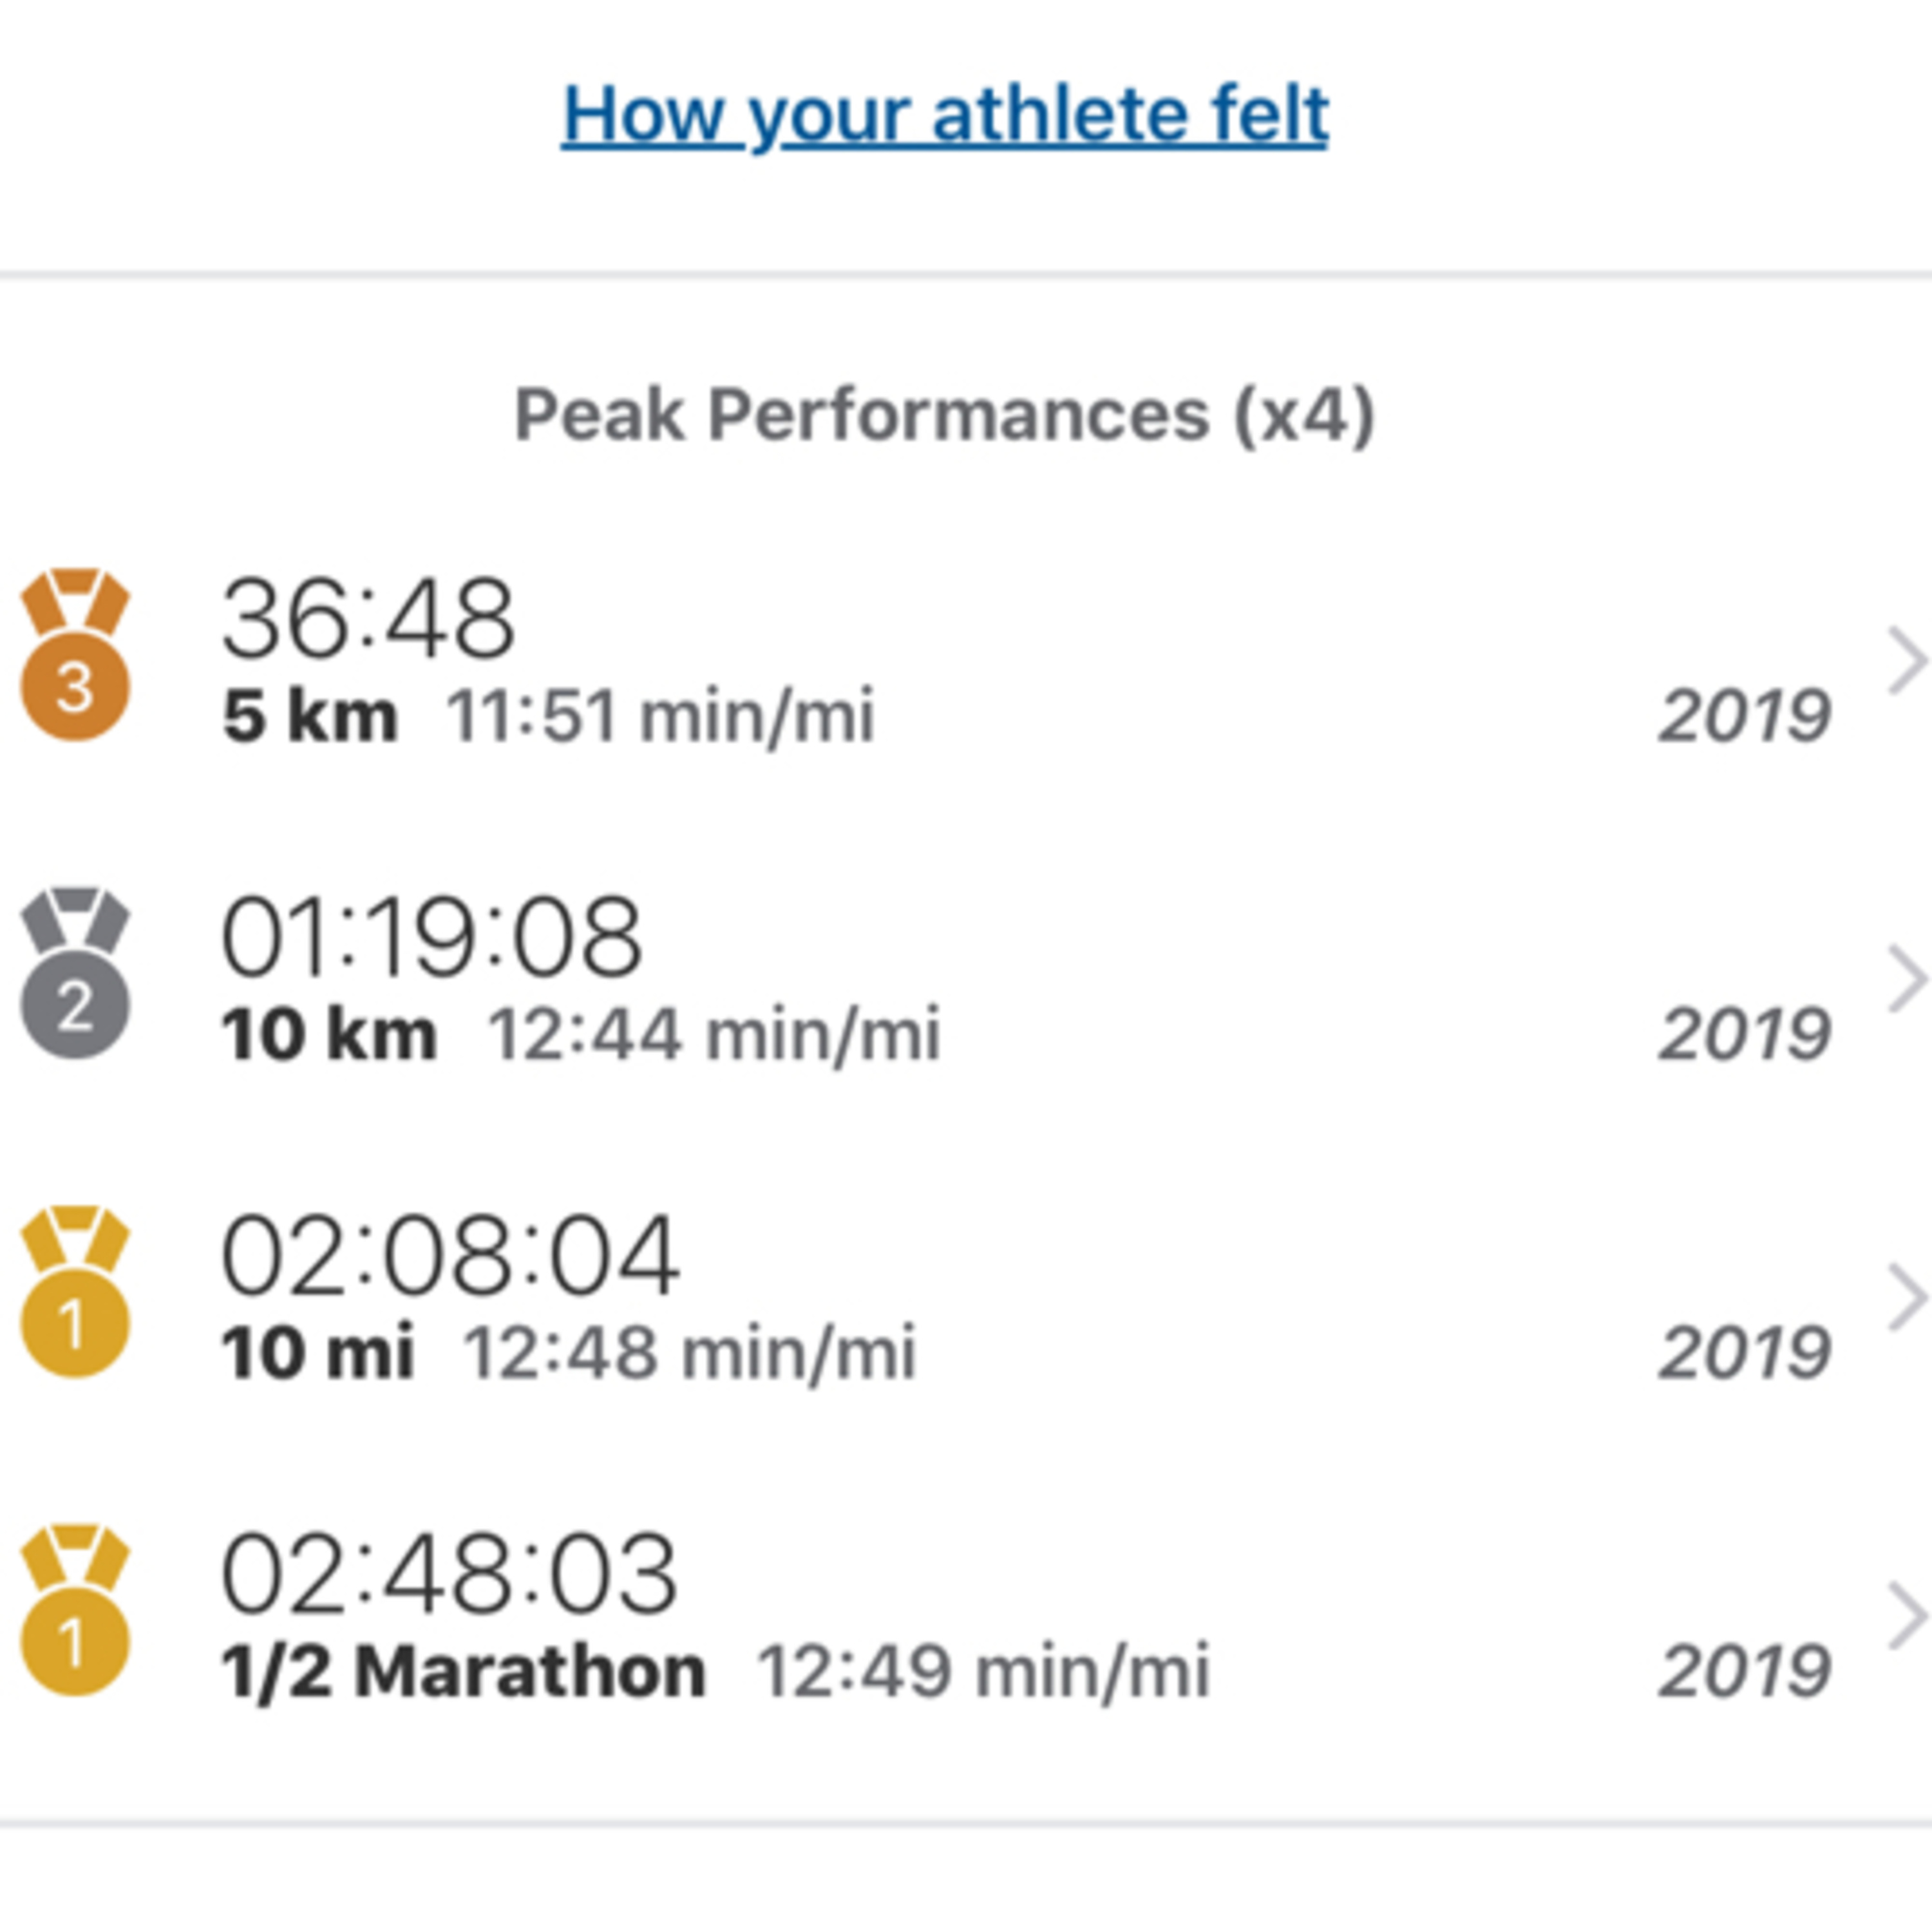The image size is (1932, 1932).
Task: Click the "10 km" distance label
Action: pos(329,1034)
